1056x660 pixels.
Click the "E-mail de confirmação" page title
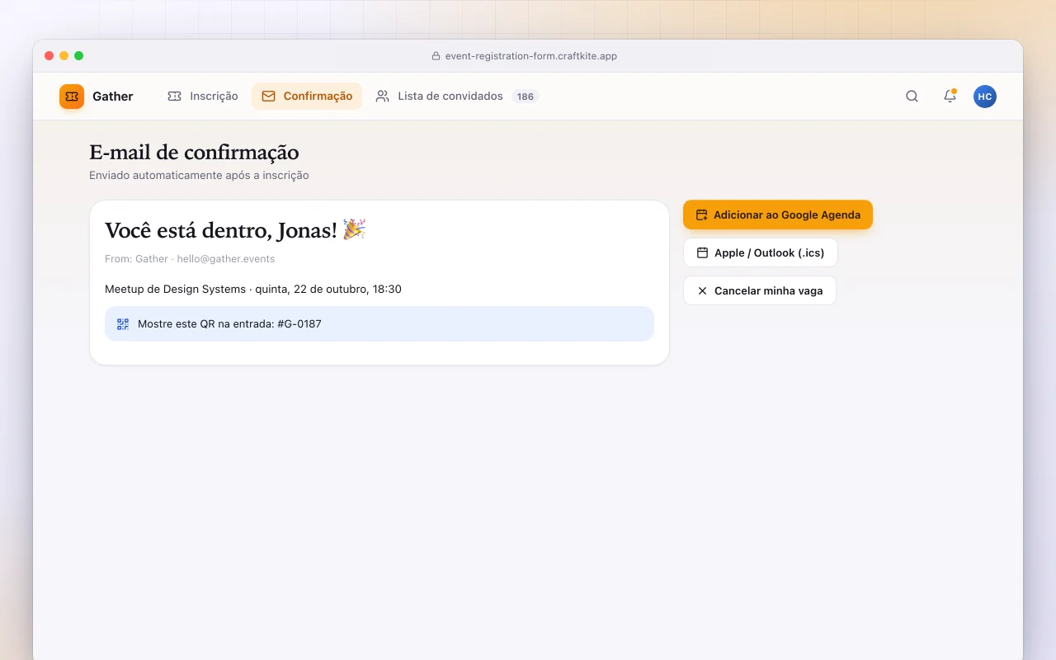click(x=194, y=153)
